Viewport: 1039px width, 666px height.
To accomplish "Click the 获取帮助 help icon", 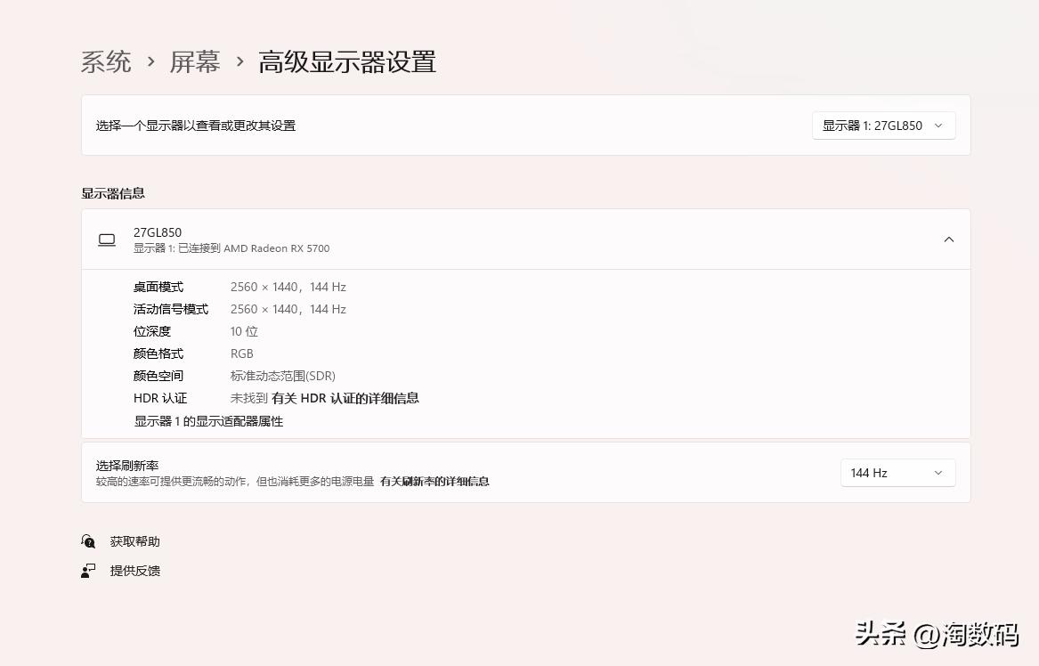I will [87, 540].
